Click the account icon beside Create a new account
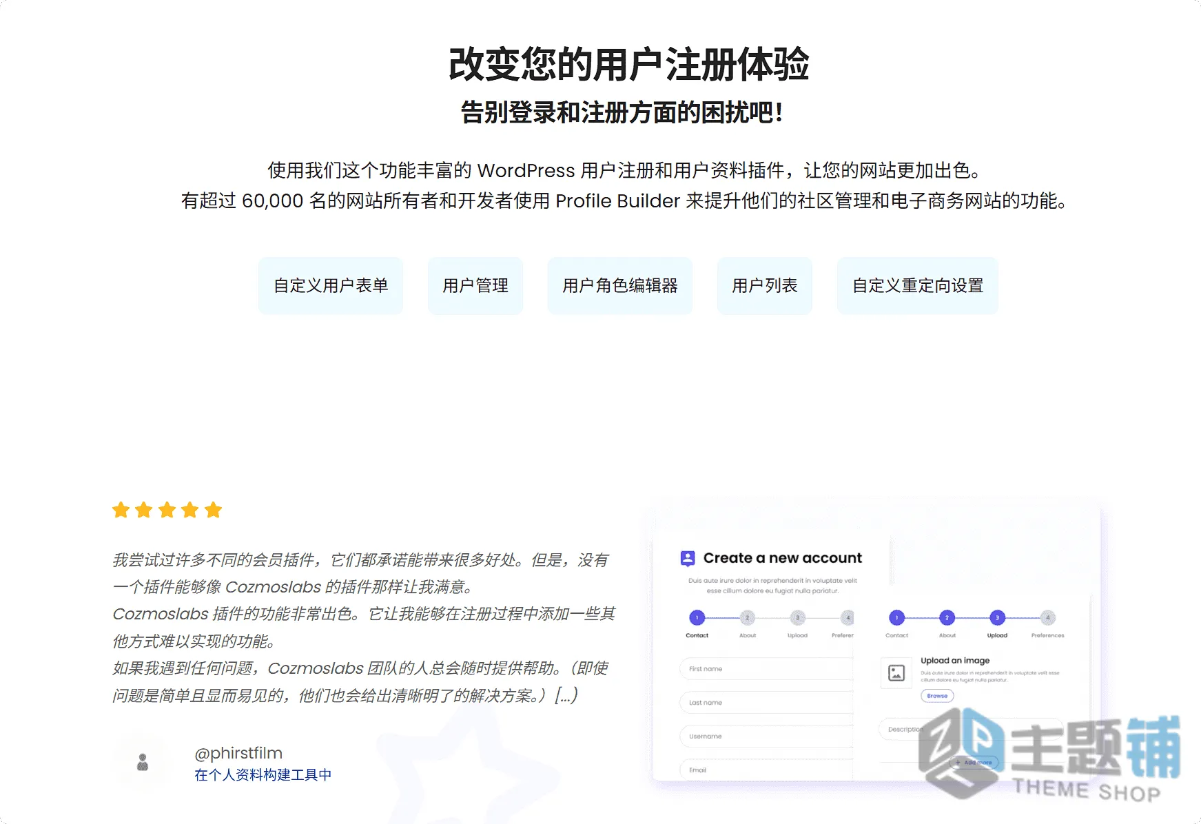 (x=688, y=558)
